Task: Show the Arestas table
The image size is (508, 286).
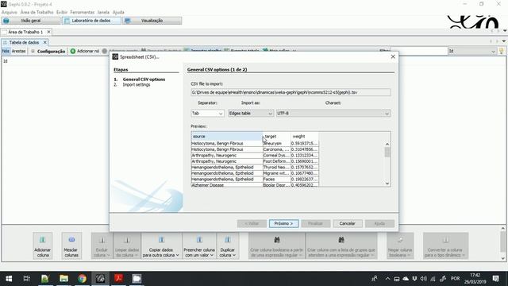Action: pos(18,51)
